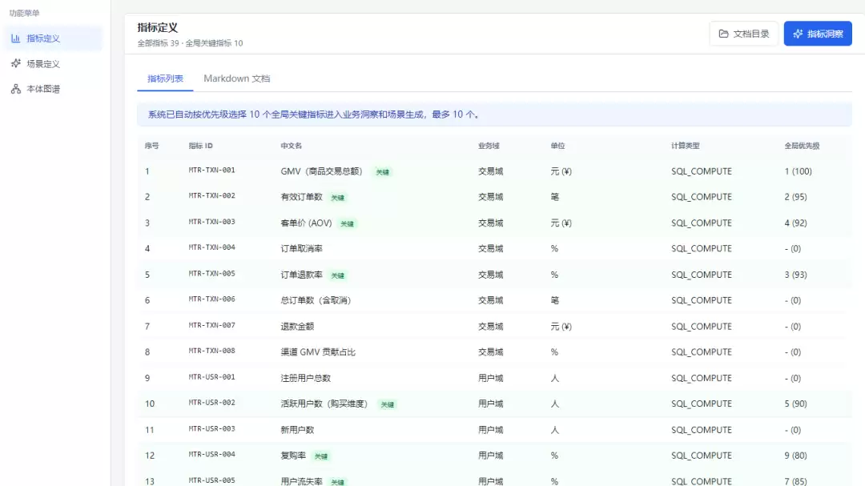Viewport: 865px width, 486px height.
Task: Click priority value 1 (100)
Action: click(x=798, y=171)
